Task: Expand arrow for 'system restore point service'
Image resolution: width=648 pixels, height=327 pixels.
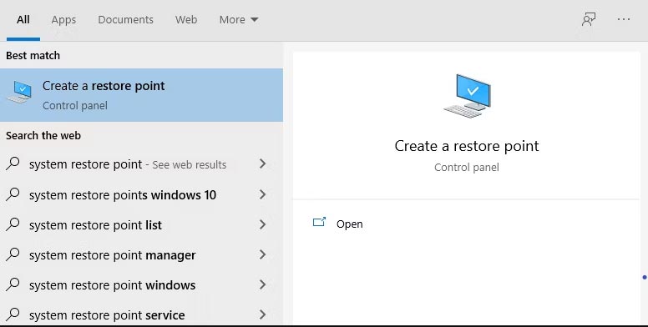Action: coord(262,314)
